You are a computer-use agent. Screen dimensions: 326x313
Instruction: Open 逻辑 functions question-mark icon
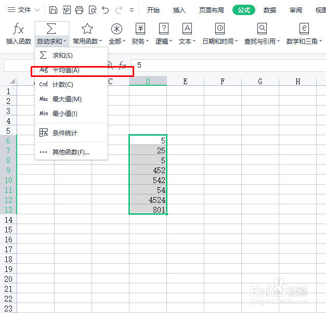(x=164, y=29)
